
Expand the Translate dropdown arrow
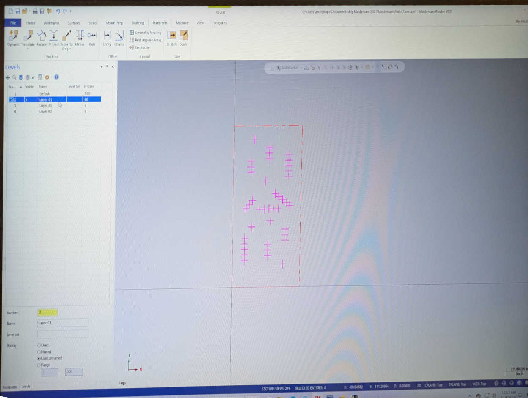pos(27,49)
